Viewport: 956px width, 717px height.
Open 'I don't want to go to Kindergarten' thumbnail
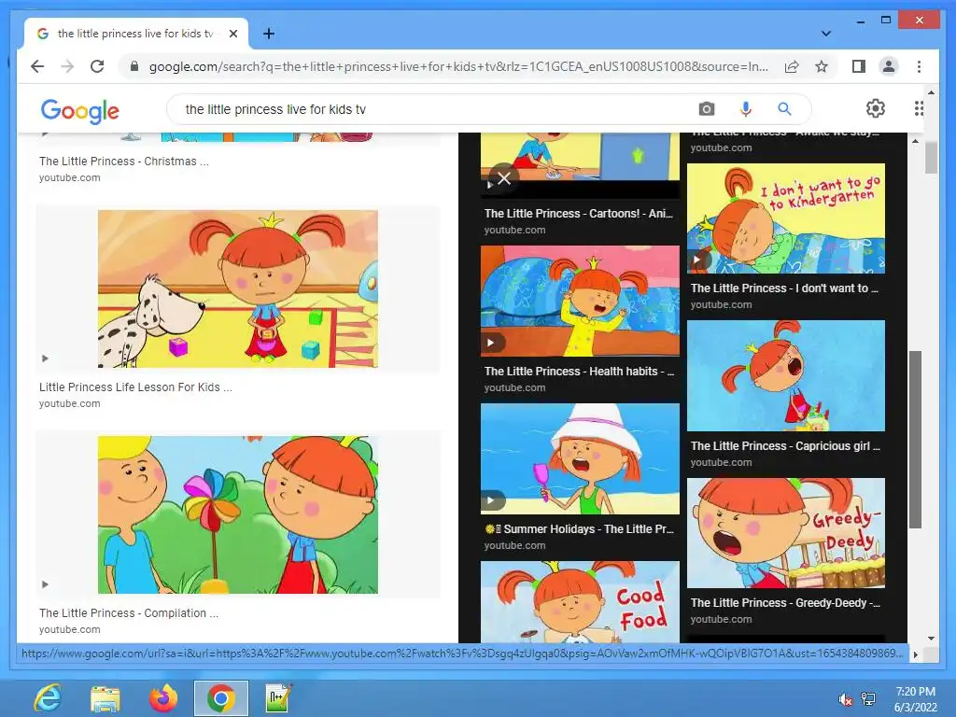786,218
